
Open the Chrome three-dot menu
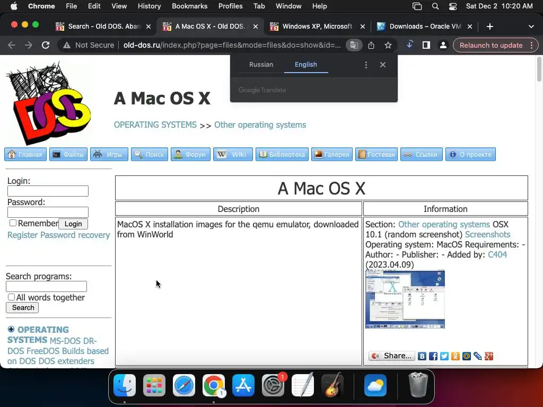531,45
